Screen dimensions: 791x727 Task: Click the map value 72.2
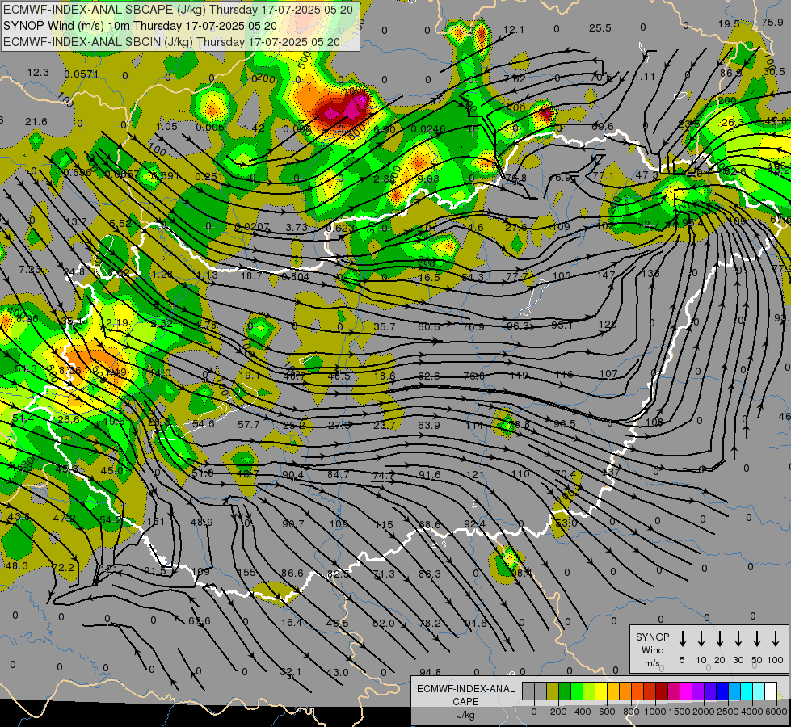(62, 568)
